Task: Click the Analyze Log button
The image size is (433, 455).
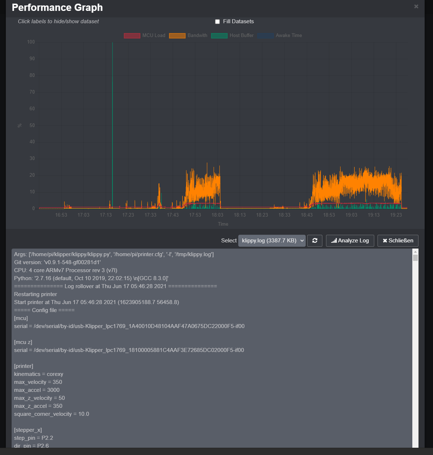Action: (x=350, y=240)
